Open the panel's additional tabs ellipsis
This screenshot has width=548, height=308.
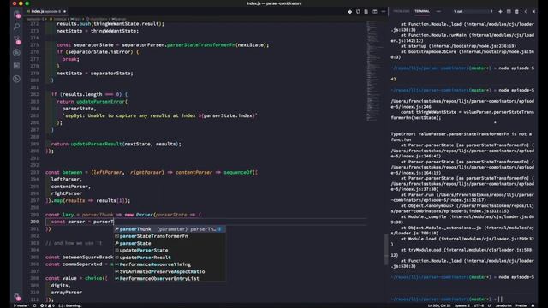point(438,11)
